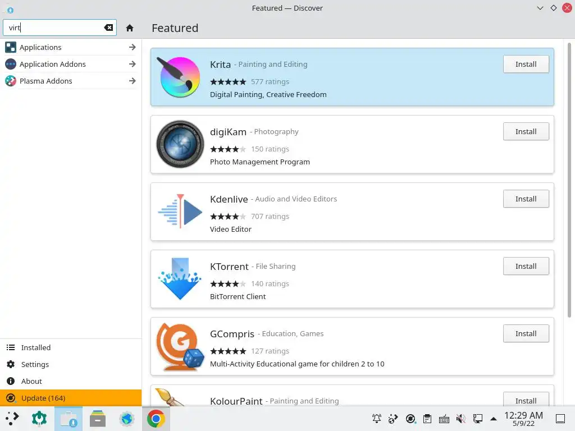The image size is (575, 431).
Task: Click the Krita star rating
Action: (228, 82)
